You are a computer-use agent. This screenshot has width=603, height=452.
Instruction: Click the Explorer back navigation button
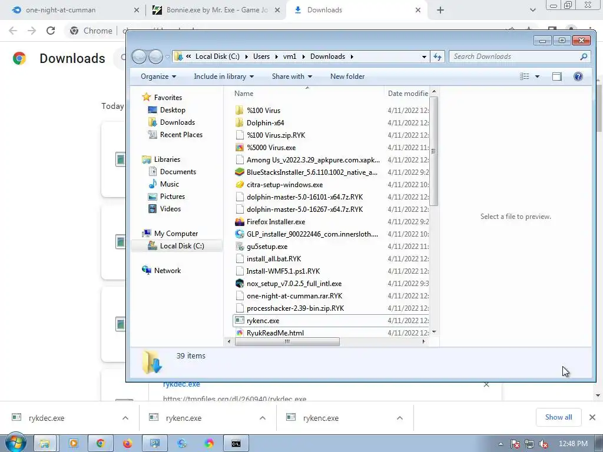click(139, 56)
